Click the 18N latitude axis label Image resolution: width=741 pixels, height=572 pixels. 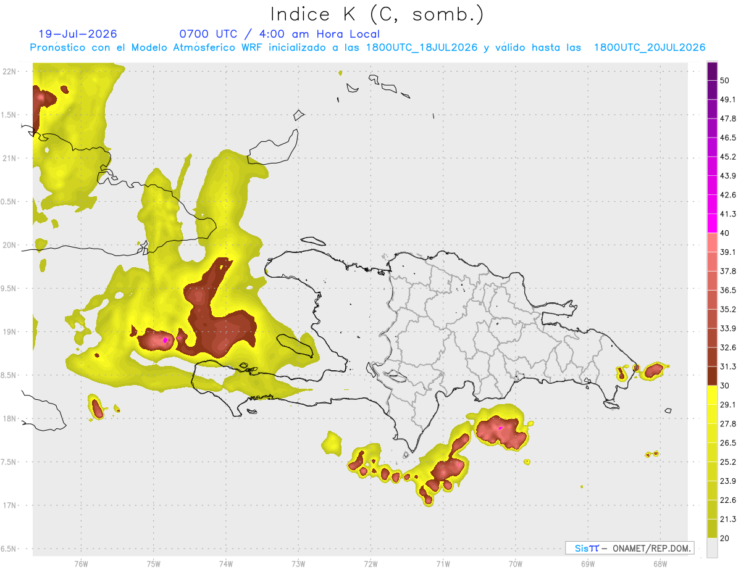tap(10, 418)
